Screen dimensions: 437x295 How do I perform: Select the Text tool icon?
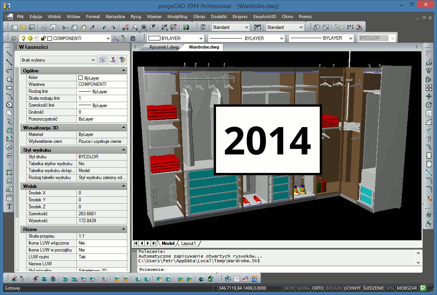tap(9, 206)
